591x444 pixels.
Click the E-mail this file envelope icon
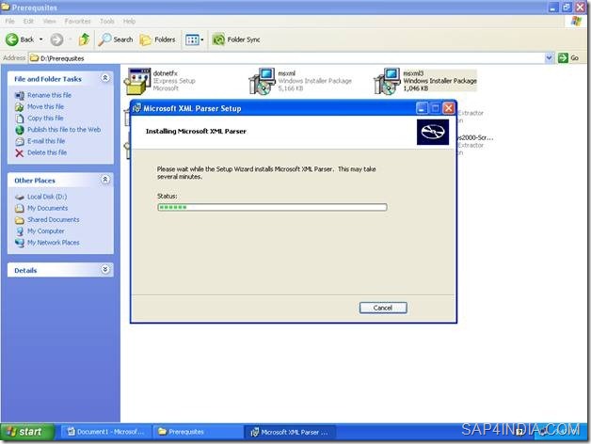pyautogui.click(x=20, y=141)
